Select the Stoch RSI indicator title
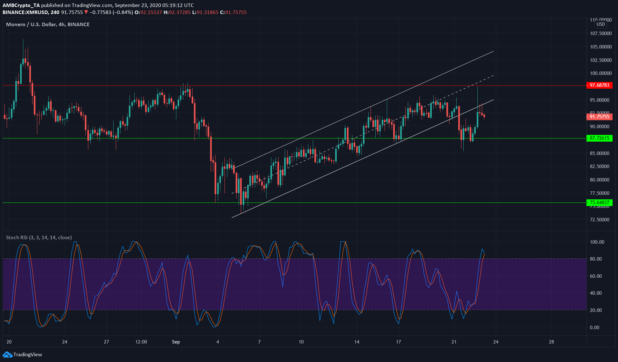The width and height of the screenshot is (618, 362). [x=39, y=237]
